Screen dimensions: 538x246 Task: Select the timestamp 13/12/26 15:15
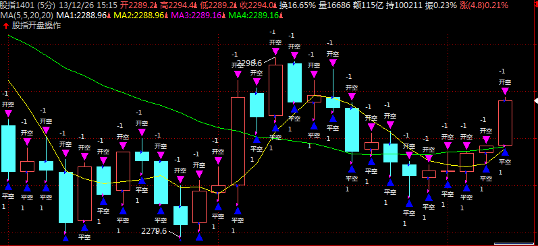88,5
